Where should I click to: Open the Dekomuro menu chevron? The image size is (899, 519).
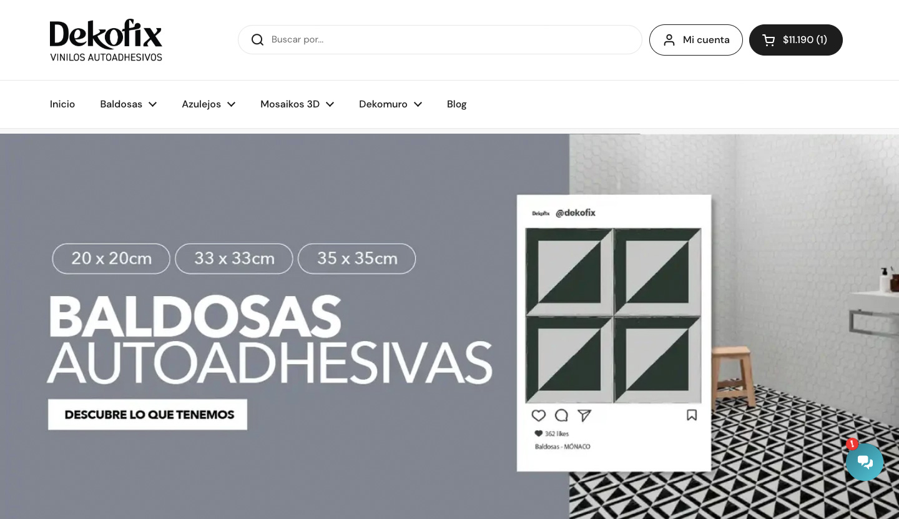coord(418,104)
